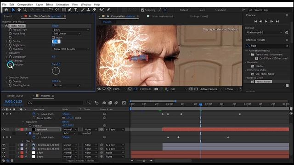Click the Effect Controls panel menu icon
Viewport: 294px width, 165px height.
65,16
